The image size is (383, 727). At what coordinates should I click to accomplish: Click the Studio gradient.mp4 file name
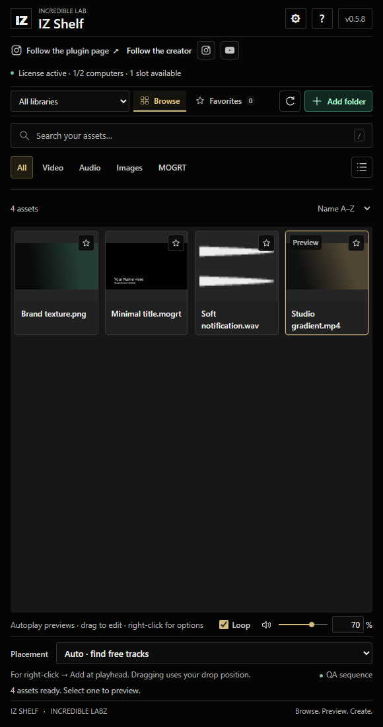[x=316, y=320]
